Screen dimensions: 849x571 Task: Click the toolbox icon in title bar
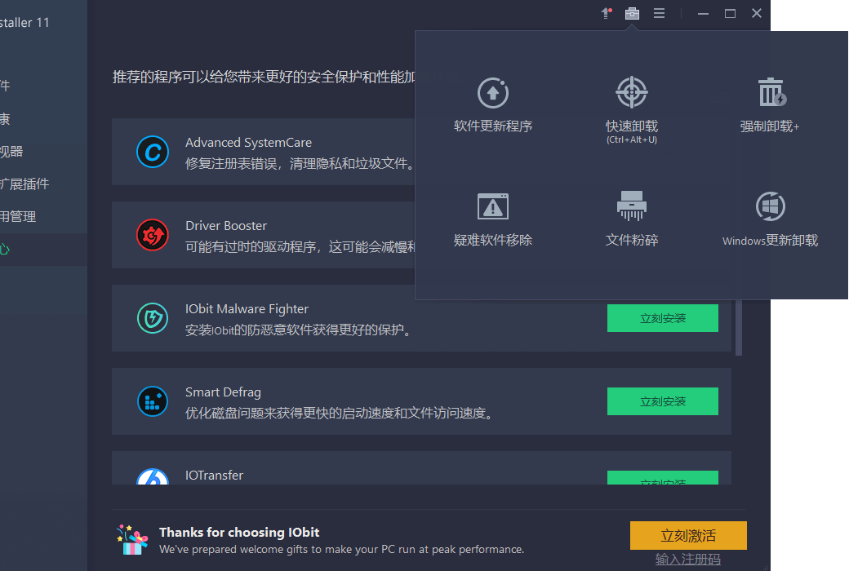632,14
